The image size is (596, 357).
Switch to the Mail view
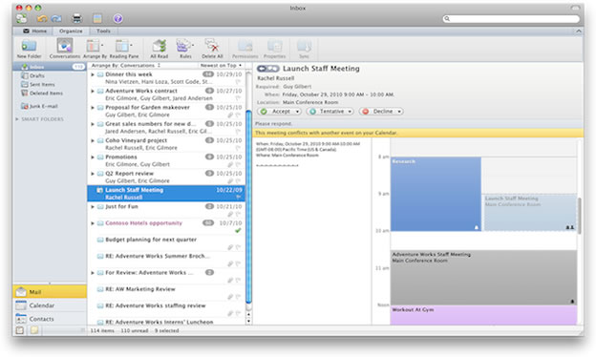50,292
